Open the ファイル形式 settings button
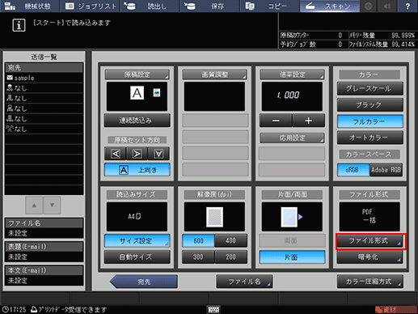The width and height of the screenshot is (418, 314). pos(370,241)
